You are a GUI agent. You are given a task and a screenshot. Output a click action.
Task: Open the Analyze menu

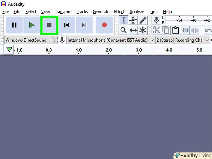137,12
